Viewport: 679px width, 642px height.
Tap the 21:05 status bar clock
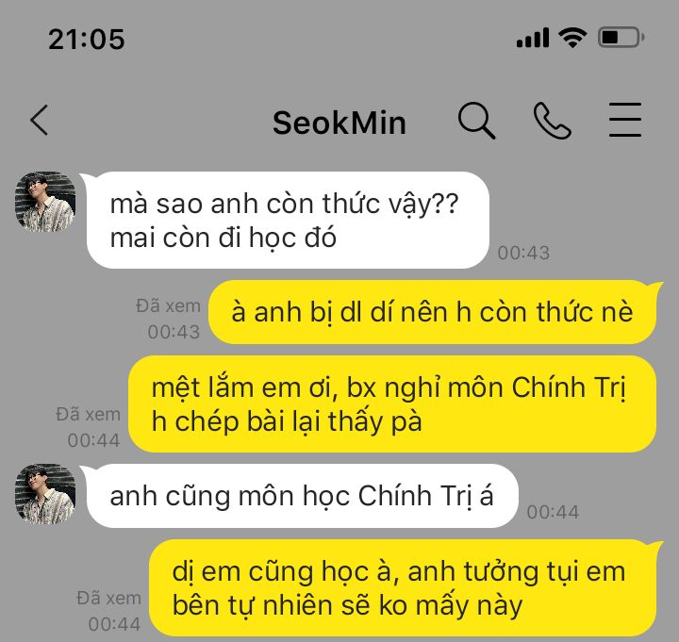(87, 39)
